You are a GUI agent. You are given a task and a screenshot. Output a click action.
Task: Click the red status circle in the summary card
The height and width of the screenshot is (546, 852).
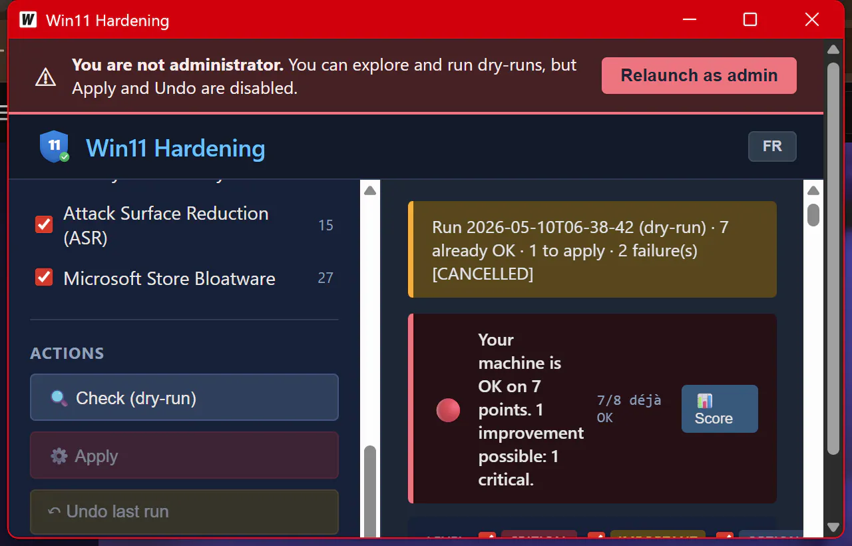[x=448, y=410]
